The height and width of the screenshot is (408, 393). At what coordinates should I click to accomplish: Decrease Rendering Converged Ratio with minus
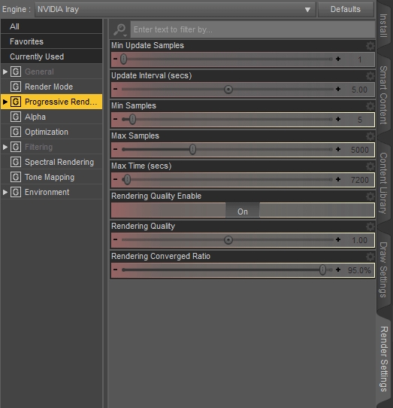click(x=115, y=269)
